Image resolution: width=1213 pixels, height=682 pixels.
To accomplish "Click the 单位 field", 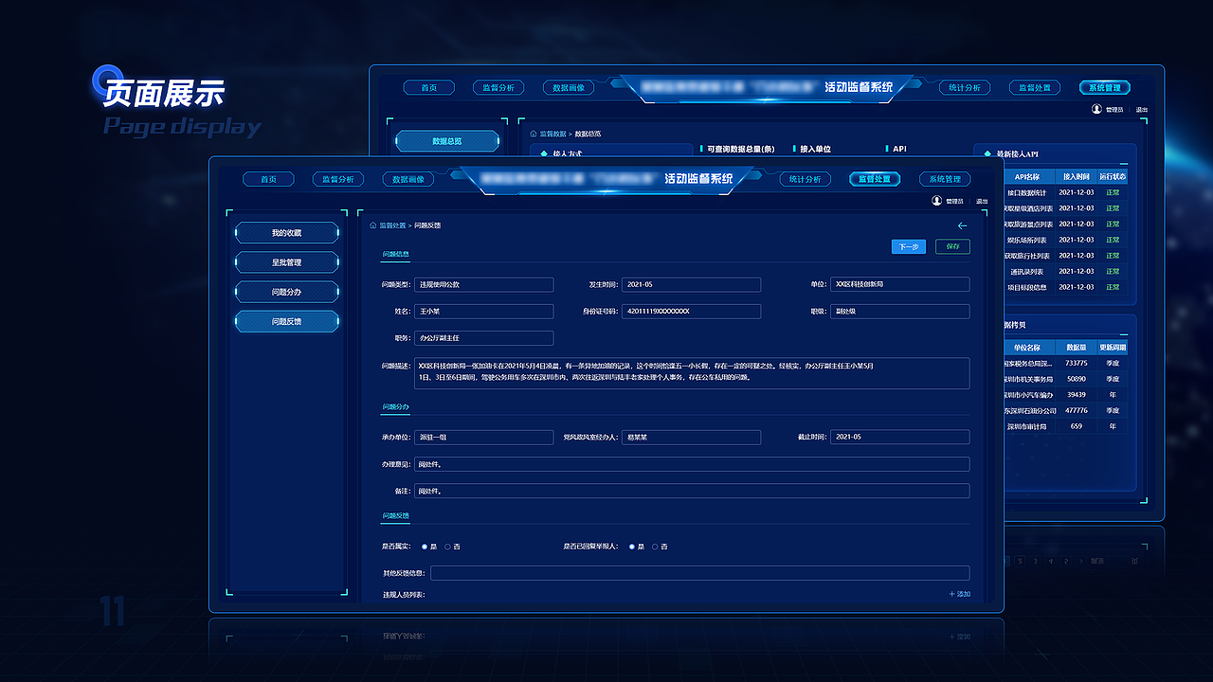I will point(900,284).
